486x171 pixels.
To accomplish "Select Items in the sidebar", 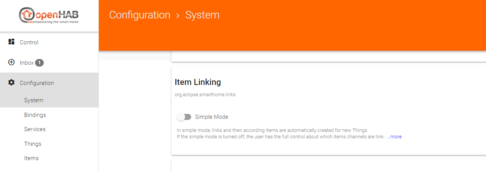I will coord(31,158).
